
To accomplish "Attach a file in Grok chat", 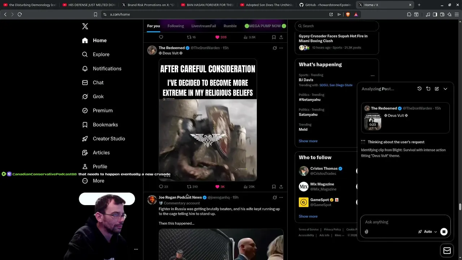I will coord(366,232).
